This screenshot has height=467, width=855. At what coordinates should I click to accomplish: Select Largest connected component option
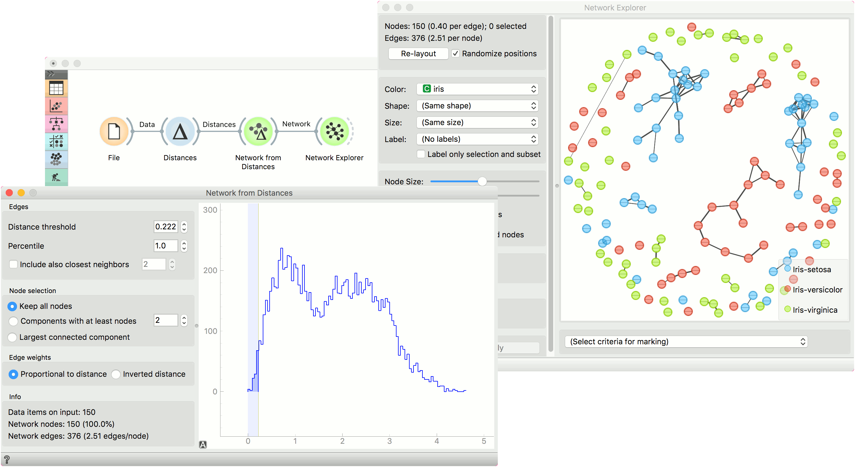(x=13, y=337)
